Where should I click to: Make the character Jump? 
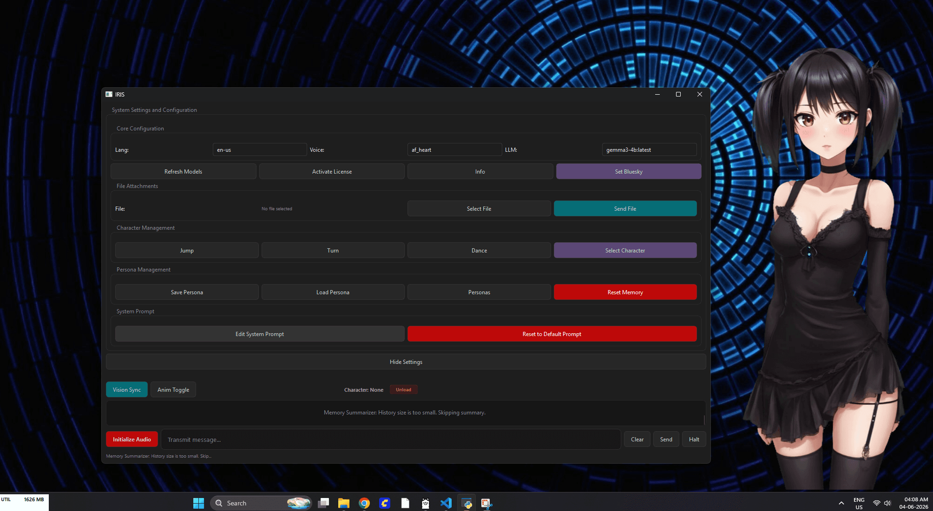click(x=187, y=250)
